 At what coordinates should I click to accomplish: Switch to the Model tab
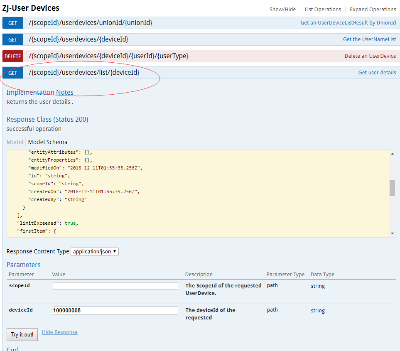click(x=15, y=142)
